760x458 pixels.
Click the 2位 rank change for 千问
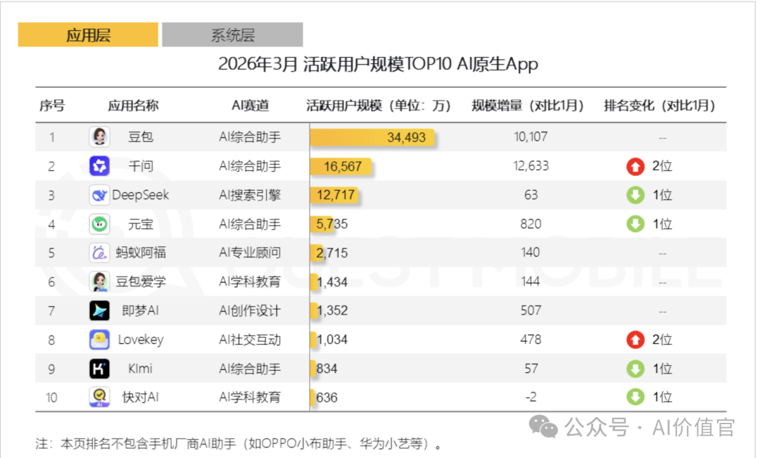pyautogui.click(x=662, y=166)
